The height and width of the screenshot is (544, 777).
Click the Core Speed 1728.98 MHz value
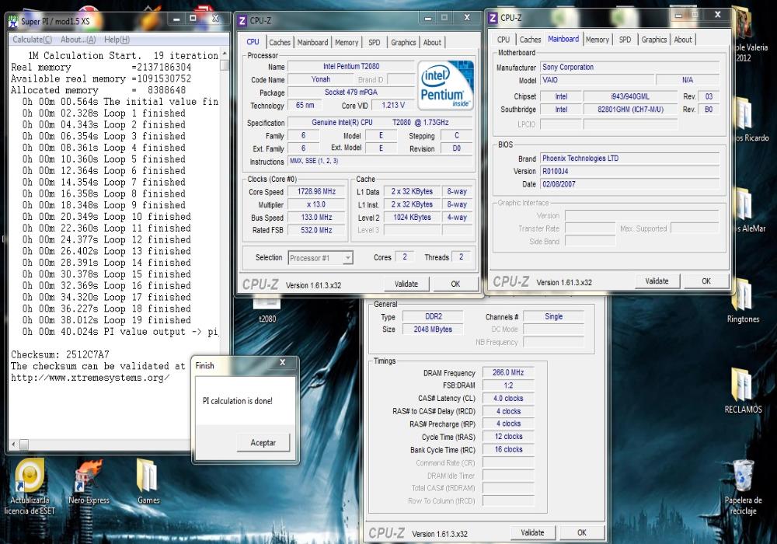coord(316,191)
